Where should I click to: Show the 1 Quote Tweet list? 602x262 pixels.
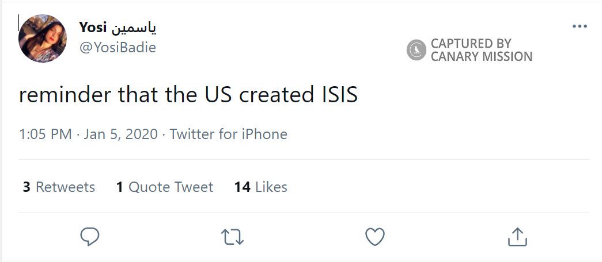pyautogui.click(x=164, y=187)
